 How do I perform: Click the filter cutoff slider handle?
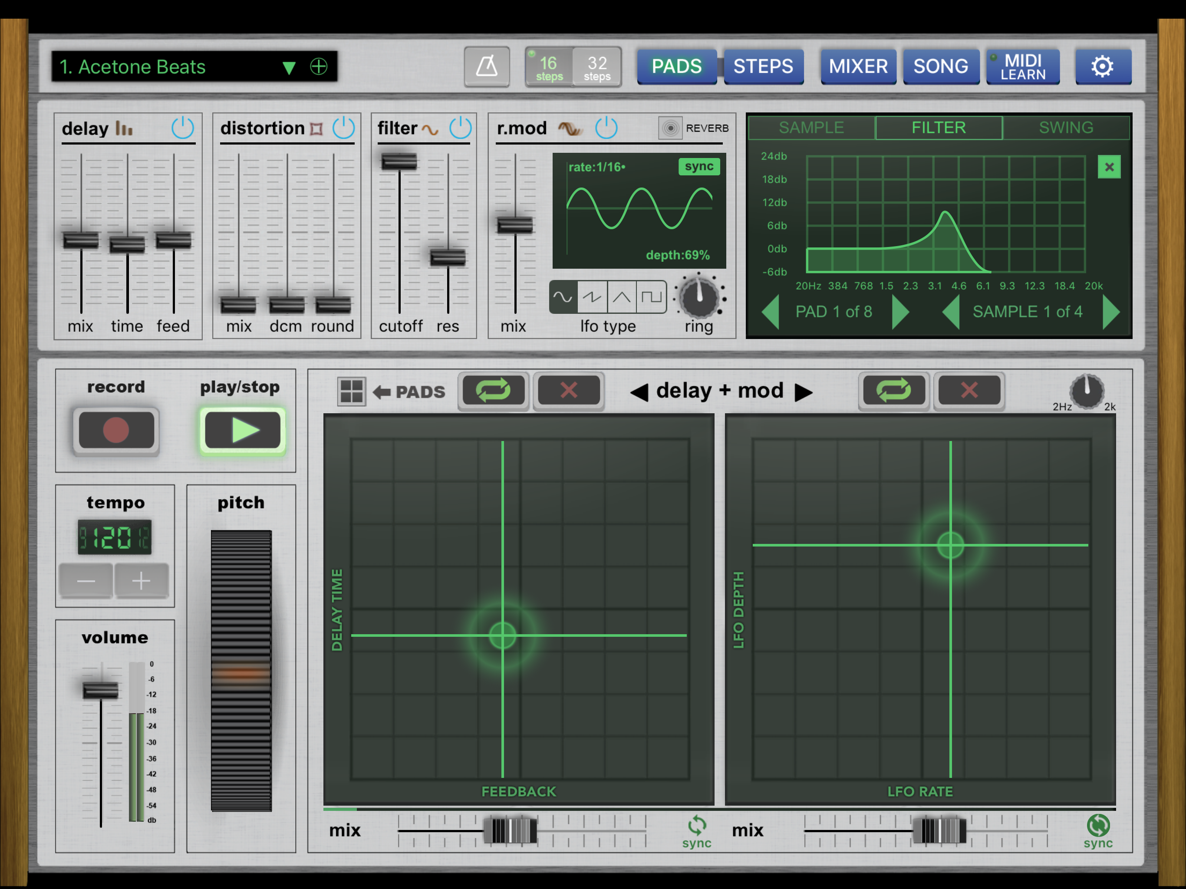[x=399, y=161]
